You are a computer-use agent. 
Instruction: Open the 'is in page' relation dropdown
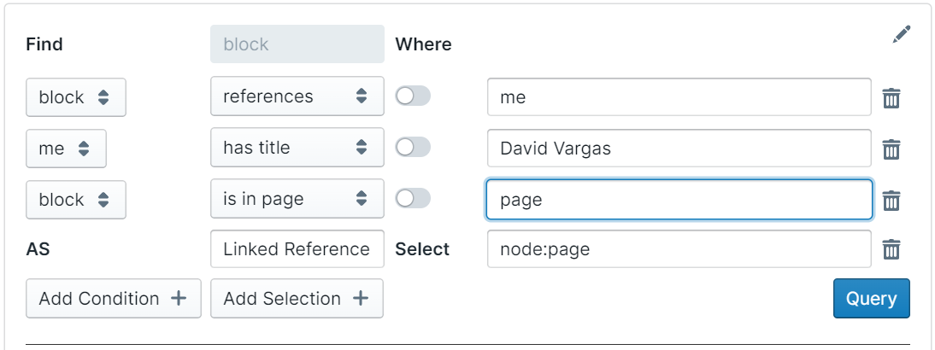(x=297, y=199)
